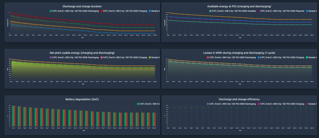The image size is (319, 138).
Task: Toggle purple Required series in POI chart
Action: coord(258,11)
